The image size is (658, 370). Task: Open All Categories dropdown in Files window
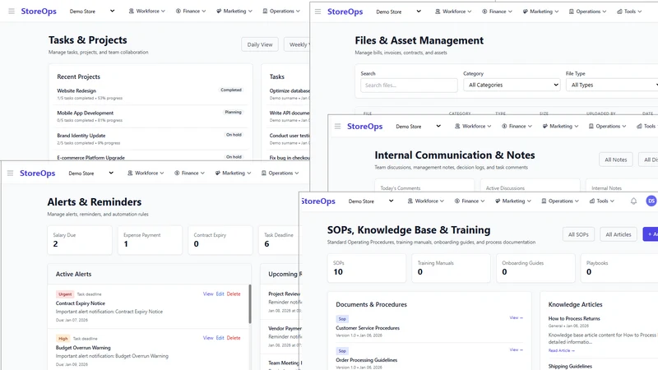coord(512,85)
